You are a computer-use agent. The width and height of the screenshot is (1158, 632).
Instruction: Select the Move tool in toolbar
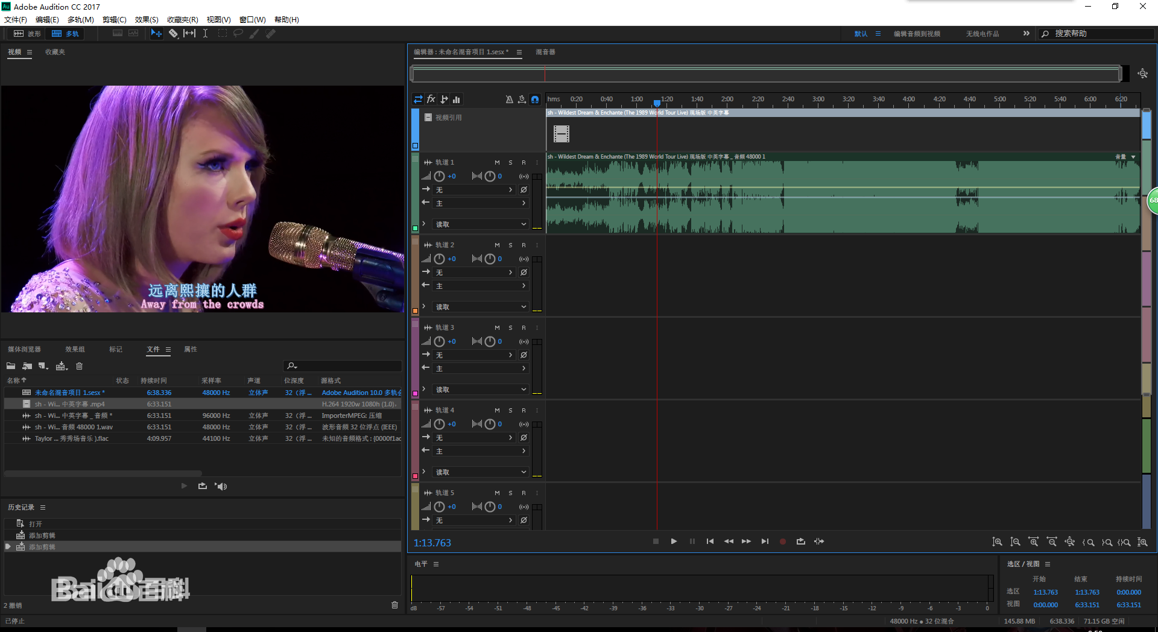pyautogui.click(x=156, y=34)
